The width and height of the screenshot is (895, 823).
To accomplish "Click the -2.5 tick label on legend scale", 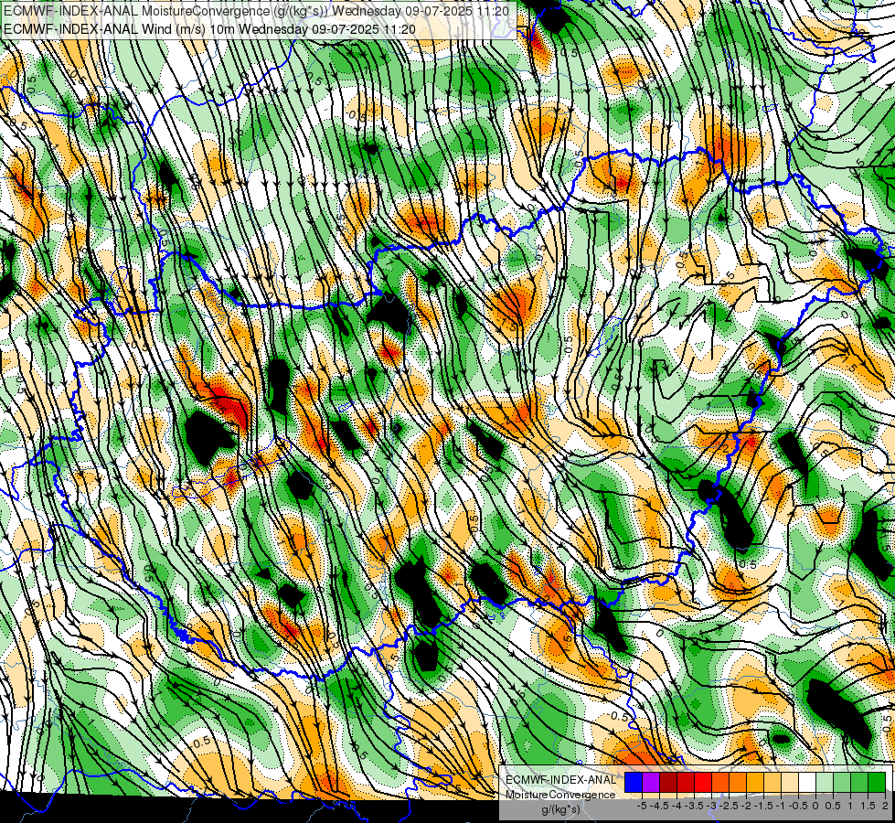I will click(x=729, y=806).
